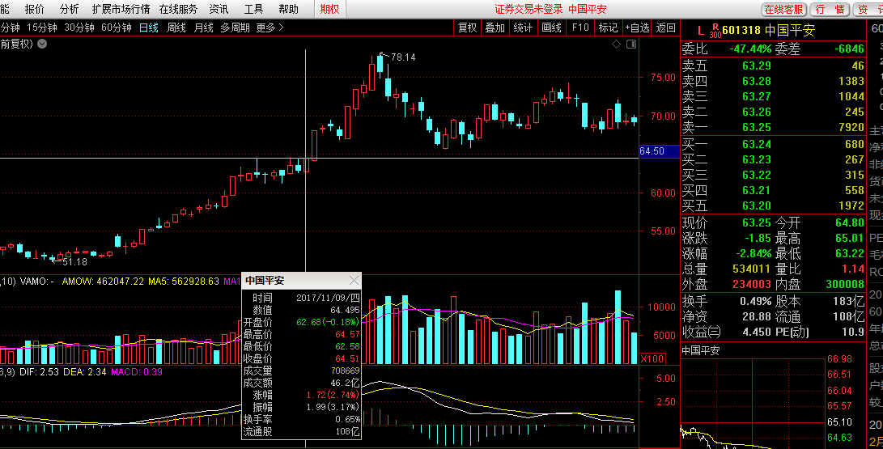Click the 行情 button at top right

click(830, 10)
